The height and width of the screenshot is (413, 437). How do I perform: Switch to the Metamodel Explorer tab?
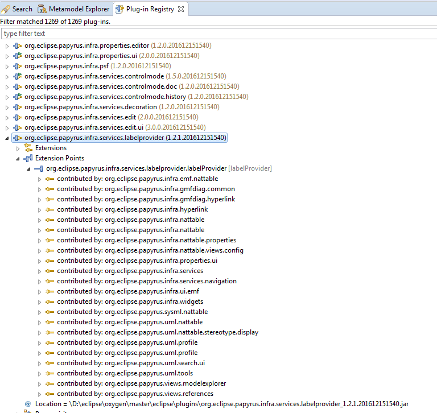click(x=73, y=9)
